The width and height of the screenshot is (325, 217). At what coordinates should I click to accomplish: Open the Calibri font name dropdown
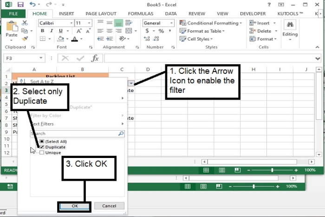[x=71, y=23]
